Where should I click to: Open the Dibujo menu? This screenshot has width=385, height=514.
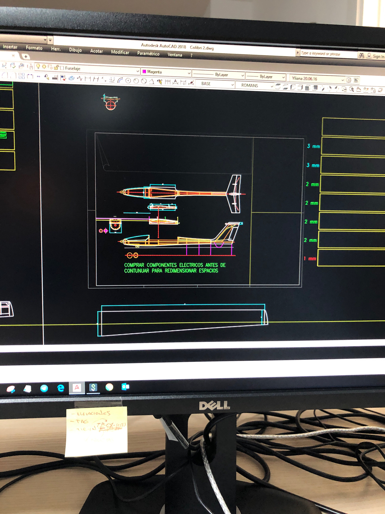coord(75,50)
